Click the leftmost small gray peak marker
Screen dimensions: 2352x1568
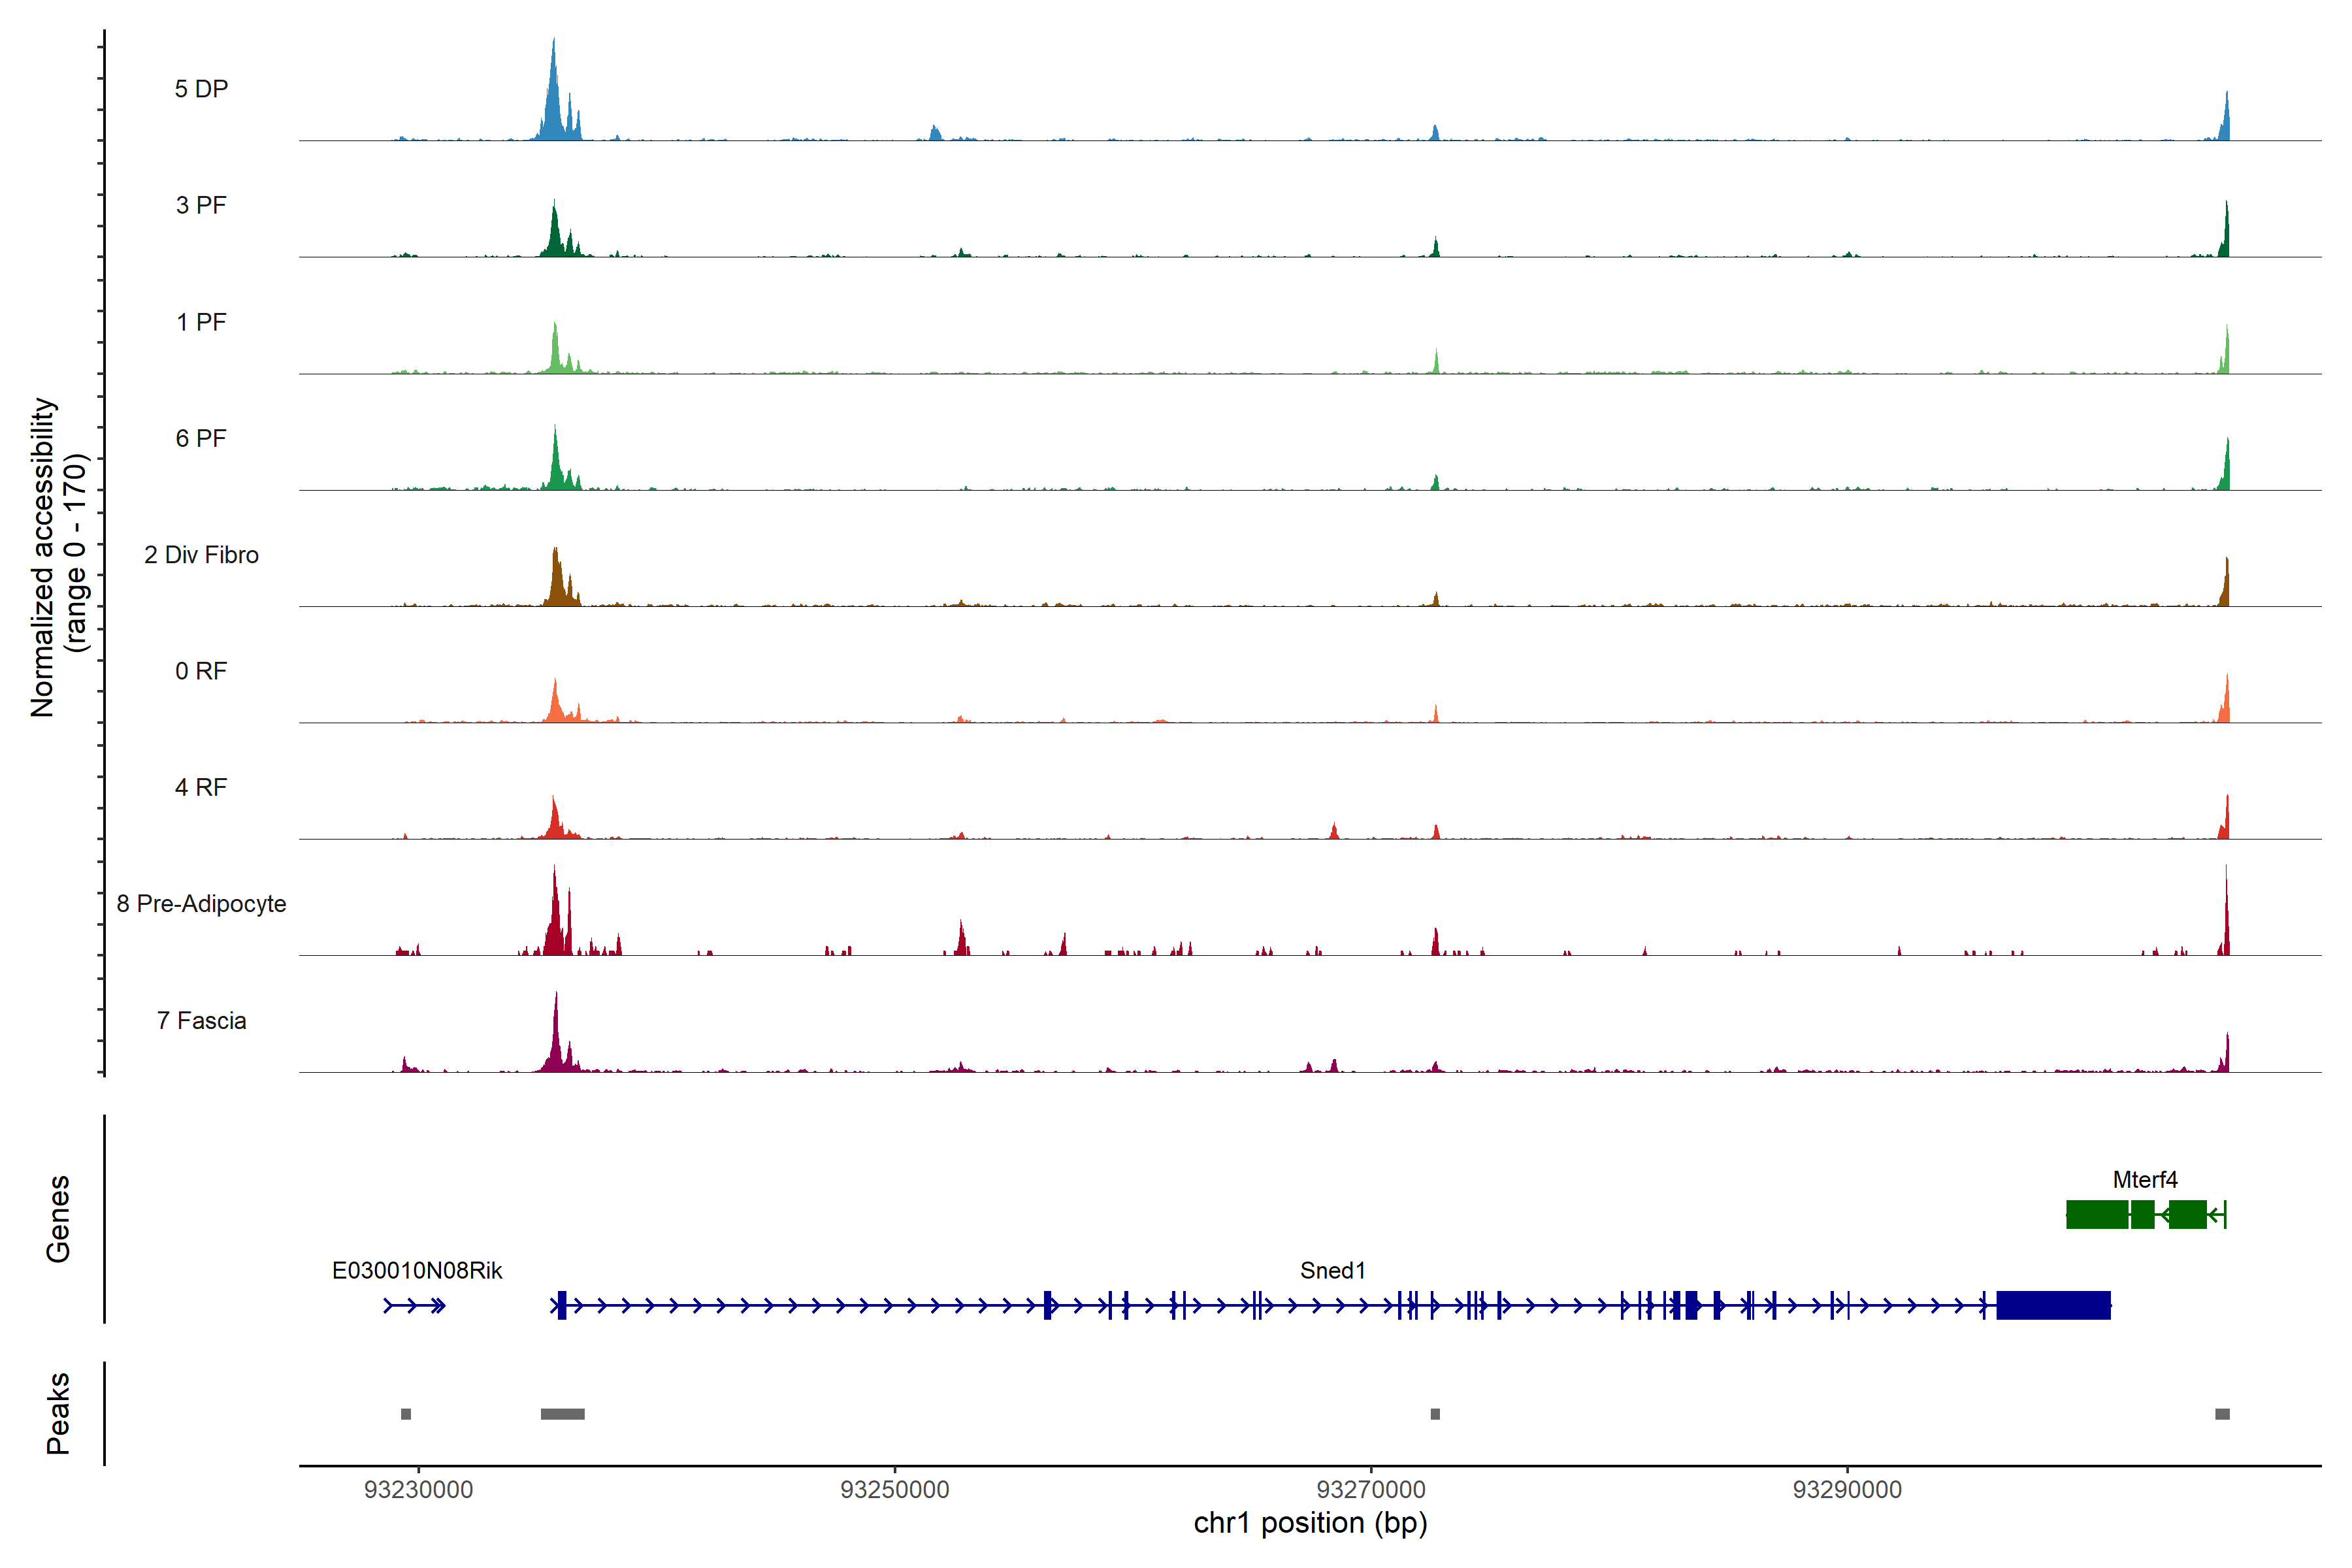pyautogui.click(x=406, y=1414)
